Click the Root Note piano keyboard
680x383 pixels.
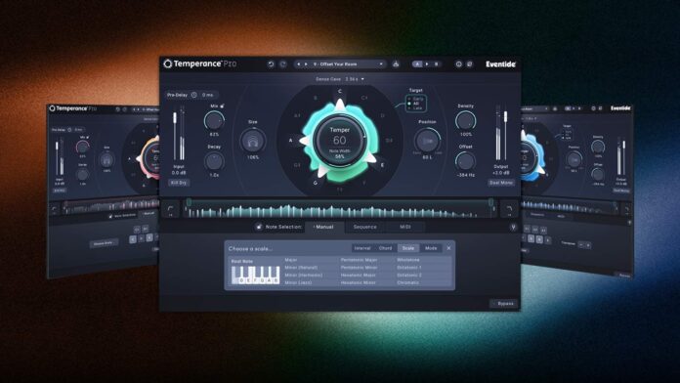pos(255,275)
